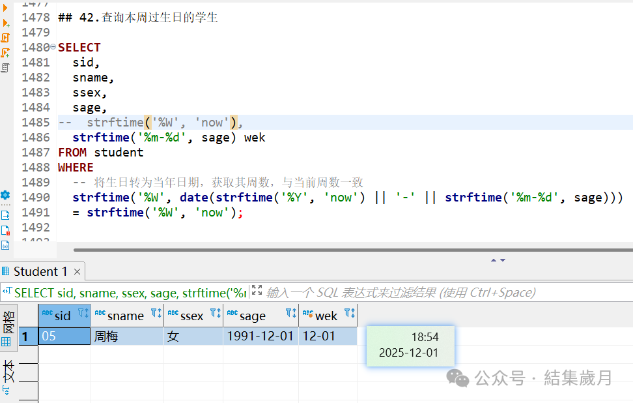Image resolution: width=633 pixels, height=403 pixels.
Task: Click the query text icon beside SELECT
Action: tap(7, 291)
